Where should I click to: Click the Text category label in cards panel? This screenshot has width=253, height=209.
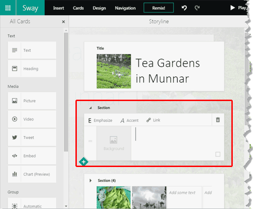[x=11, y=36]
